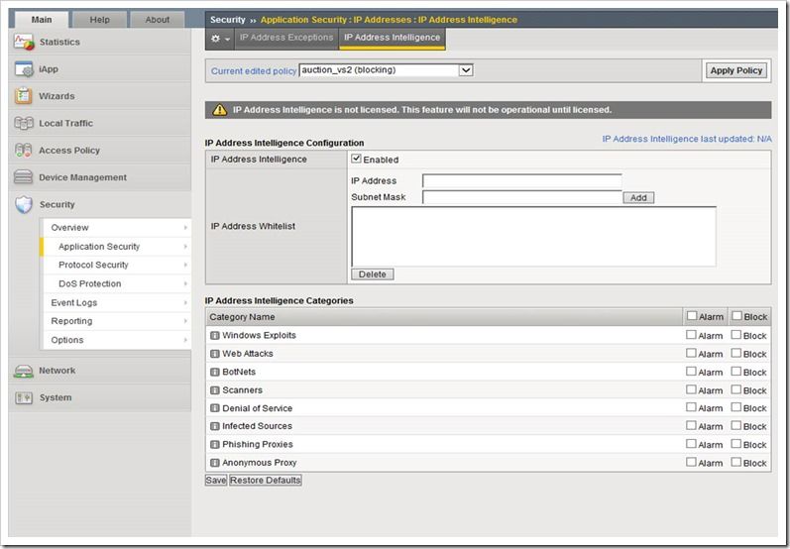
Task: Enable Alarm for the Phishing Proxies category
Action: pos(692,444)
